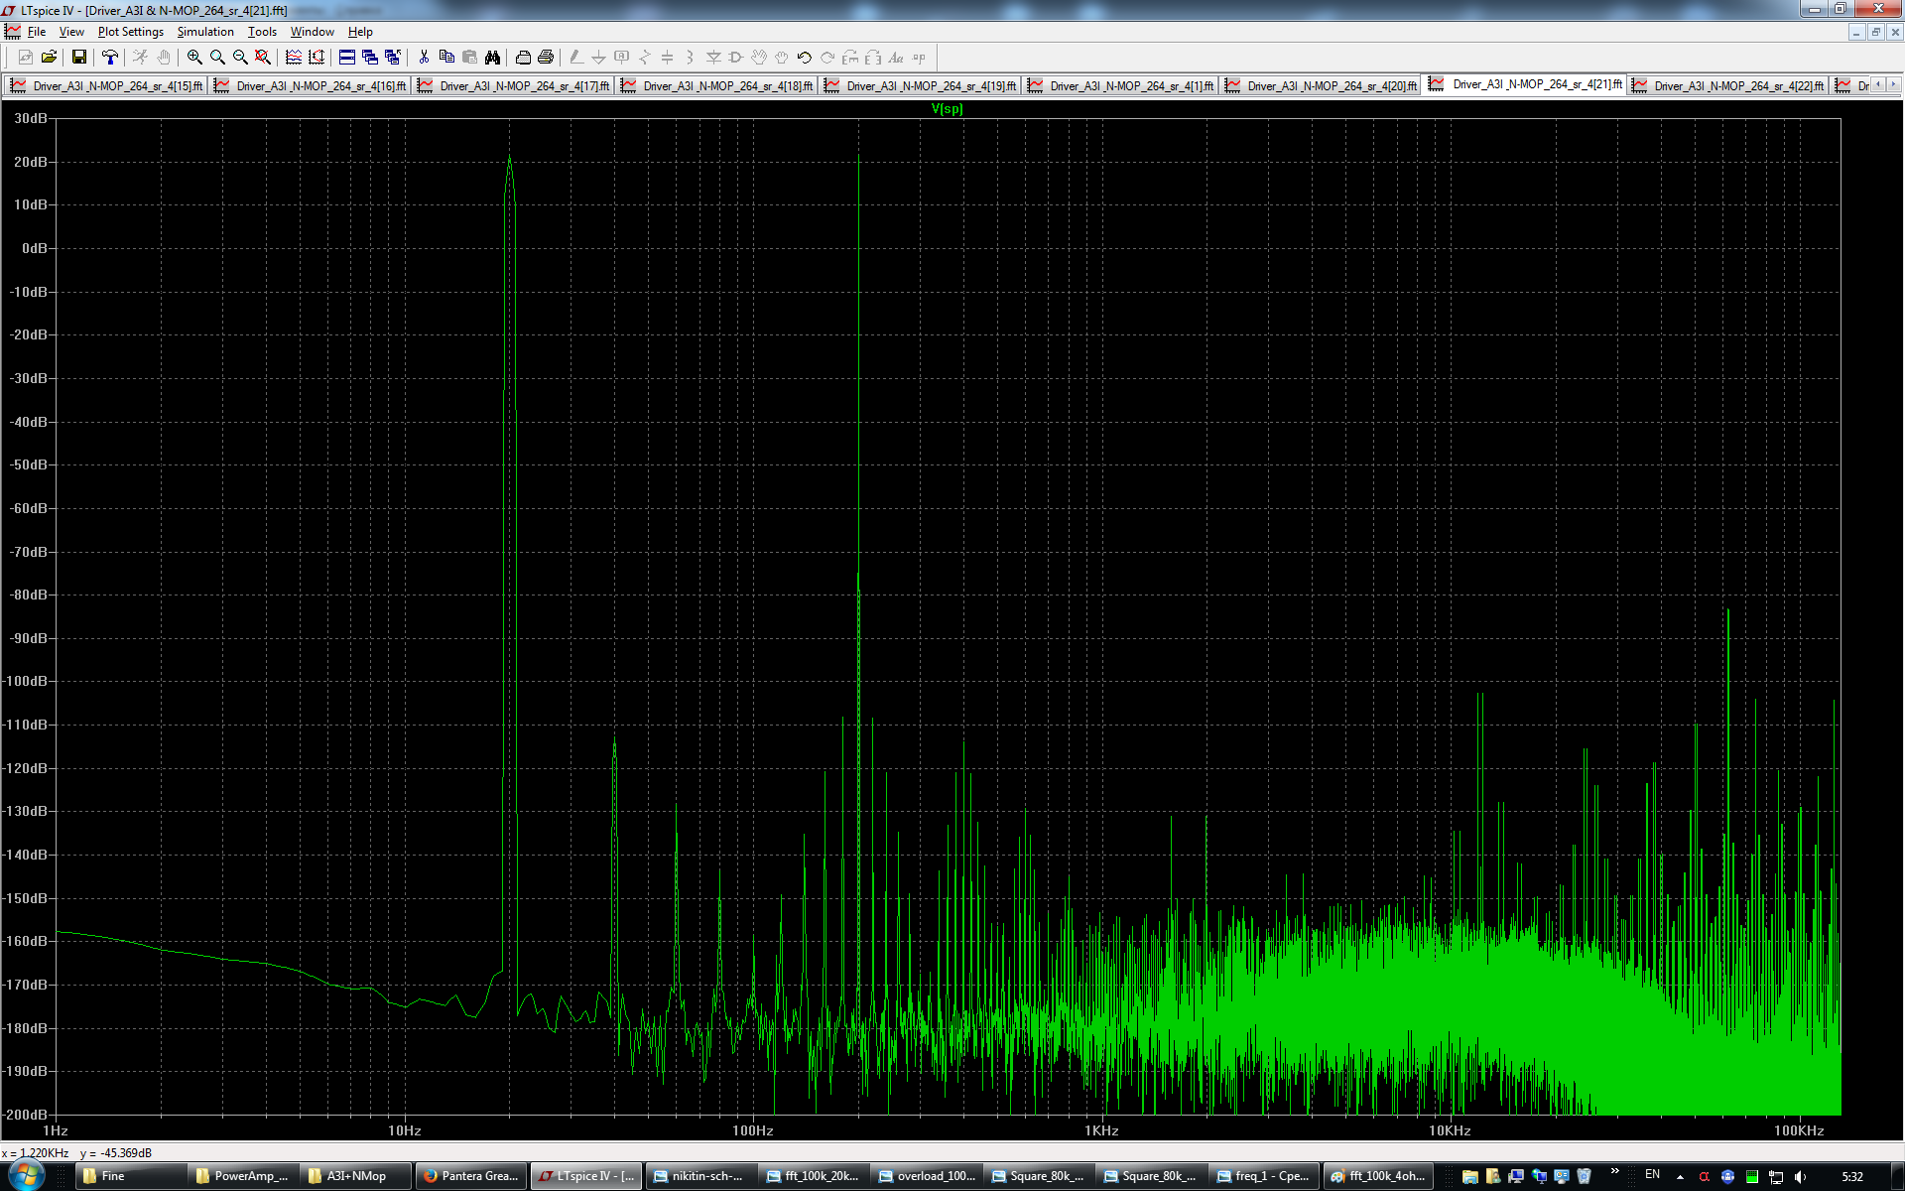Switch to the Pantera Firefox window
Screen dimensions: 1905x1191
pos(471,1176)
